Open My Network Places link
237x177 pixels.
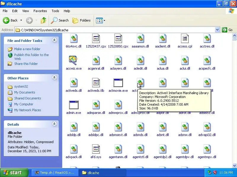click(28, 110)
